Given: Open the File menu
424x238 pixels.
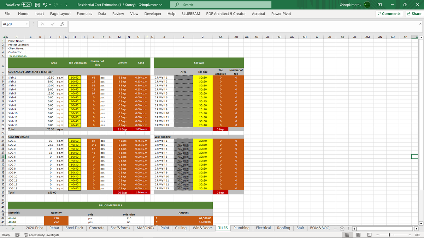Looking at the screenshot, I should [7, 14].
